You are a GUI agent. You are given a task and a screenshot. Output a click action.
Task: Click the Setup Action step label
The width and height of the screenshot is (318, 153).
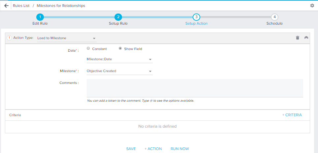pyautogui.click(x=196, y=23)
